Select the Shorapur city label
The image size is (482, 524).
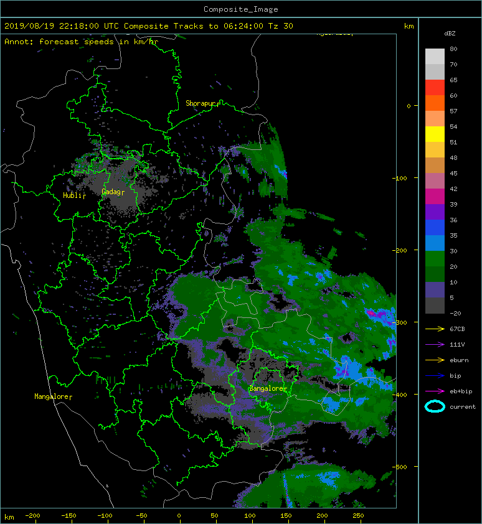point(202,103)
